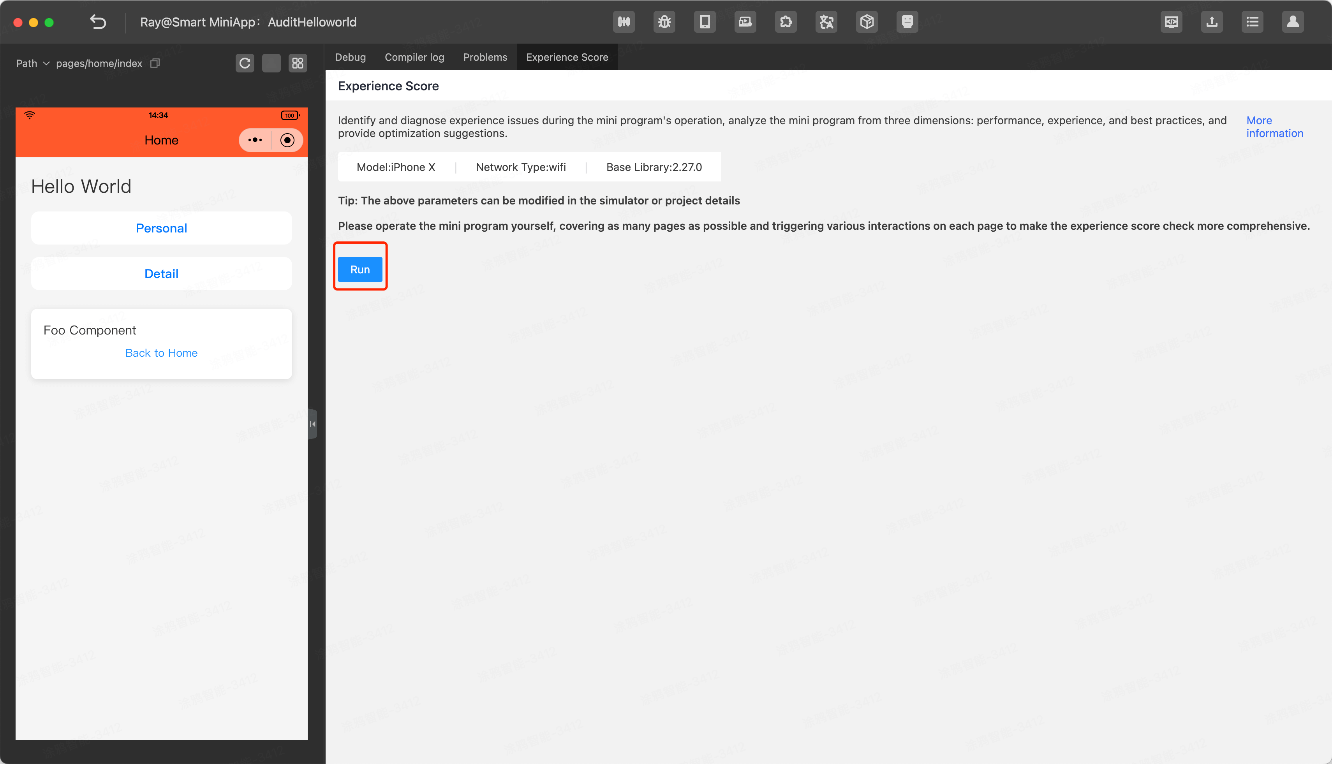Switch to the Problems tab
Image resolution: width=1332 pixels, height=764 pixels.
[485, 57]
